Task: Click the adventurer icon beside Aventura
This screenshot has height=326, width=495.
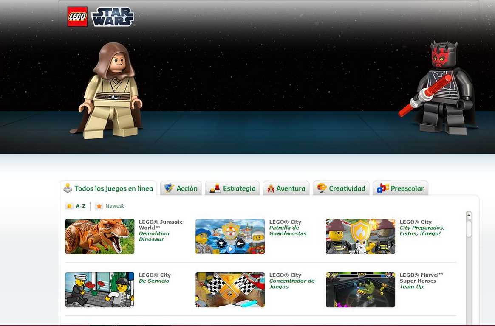Action: point(271,188)
